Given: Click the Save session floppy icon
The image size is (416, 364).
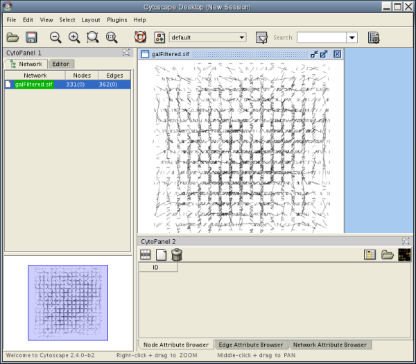Looking at the screenshot, I should pos(31,37).
